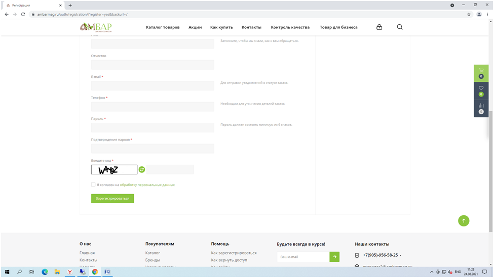The height and width of the screenshot is (278, 494).
Task: Open the green side cart widget
Action: coord(481,73)
